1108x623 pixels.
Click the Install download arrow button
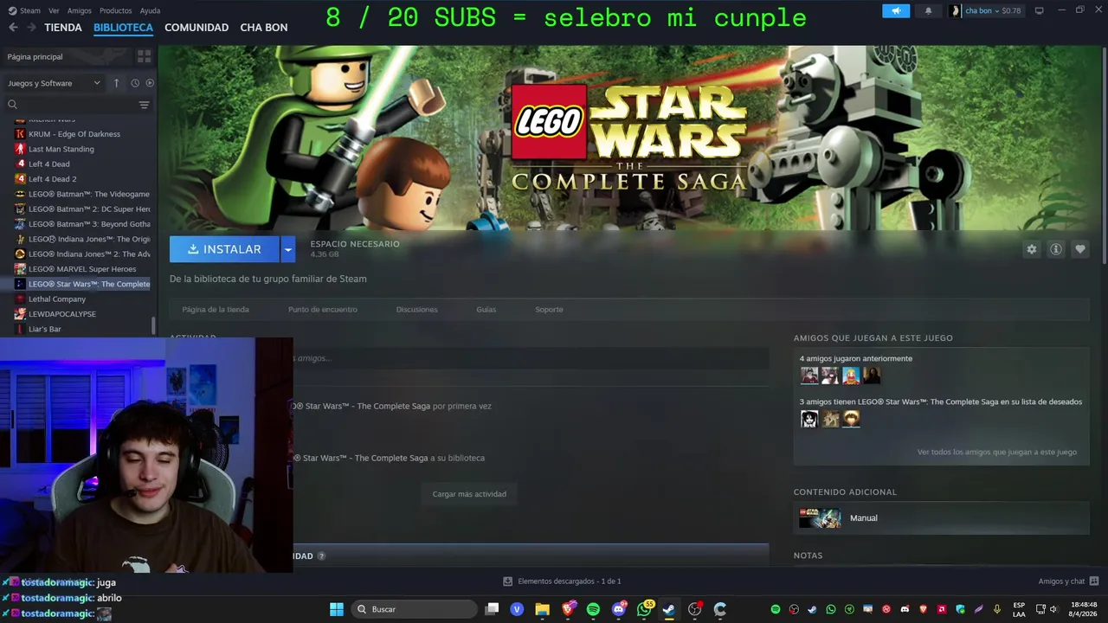(x=224, y=249)
